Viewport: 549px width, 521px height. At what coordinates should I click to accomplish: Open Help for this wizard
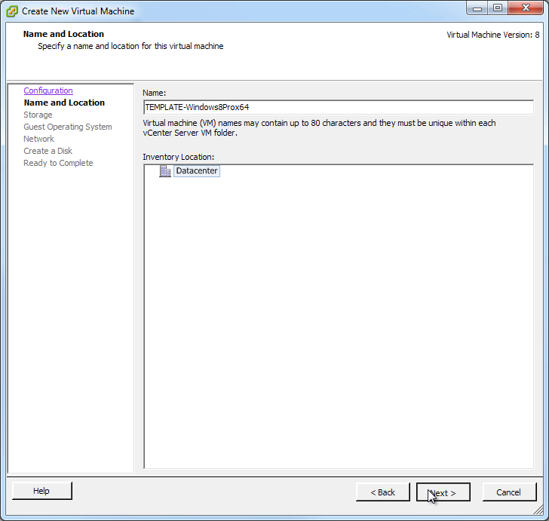[42, 491]
